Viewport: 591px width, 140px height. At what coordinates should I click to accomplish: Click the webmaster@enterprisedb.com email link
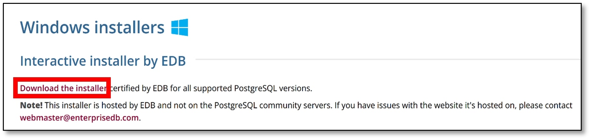[x=79, y=118]
